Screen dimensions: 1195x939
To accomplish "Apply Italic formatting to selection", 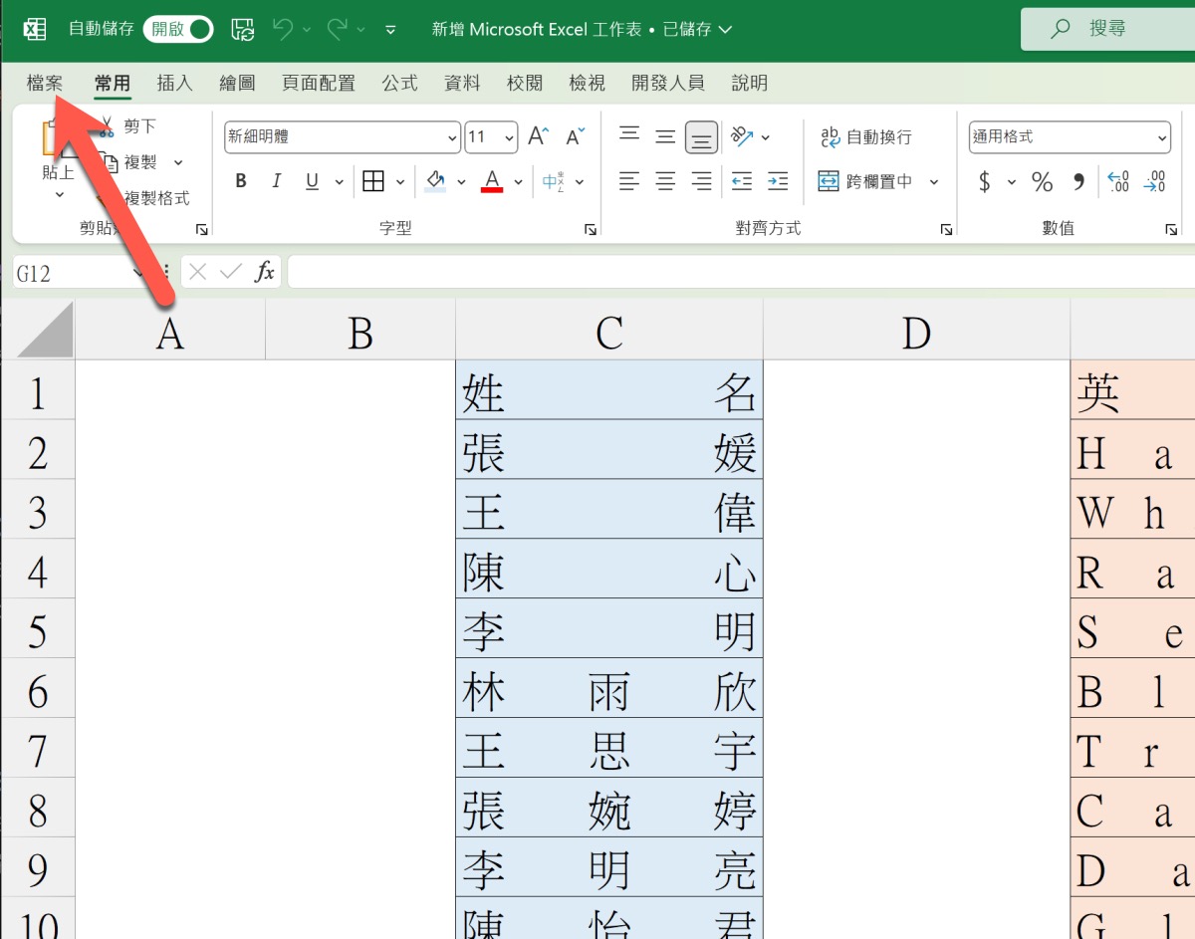I will [x=277, y=181].
